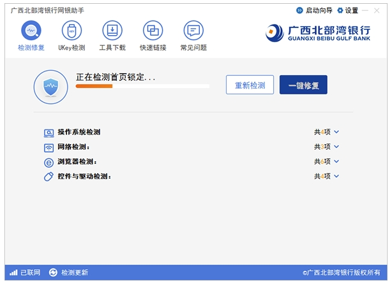392x285 pixels.
Task: Switch to the 快速链接 tab label
Action: tap(153, 47)
